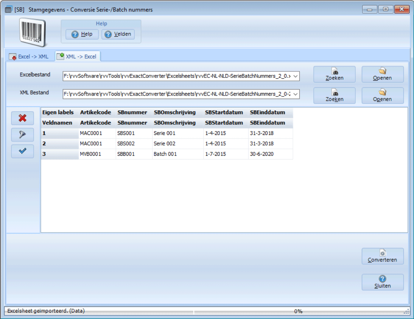The width and height of the screenshot is (414, 319).
Task: Open the Help button
Action: [x=82, y=34]
